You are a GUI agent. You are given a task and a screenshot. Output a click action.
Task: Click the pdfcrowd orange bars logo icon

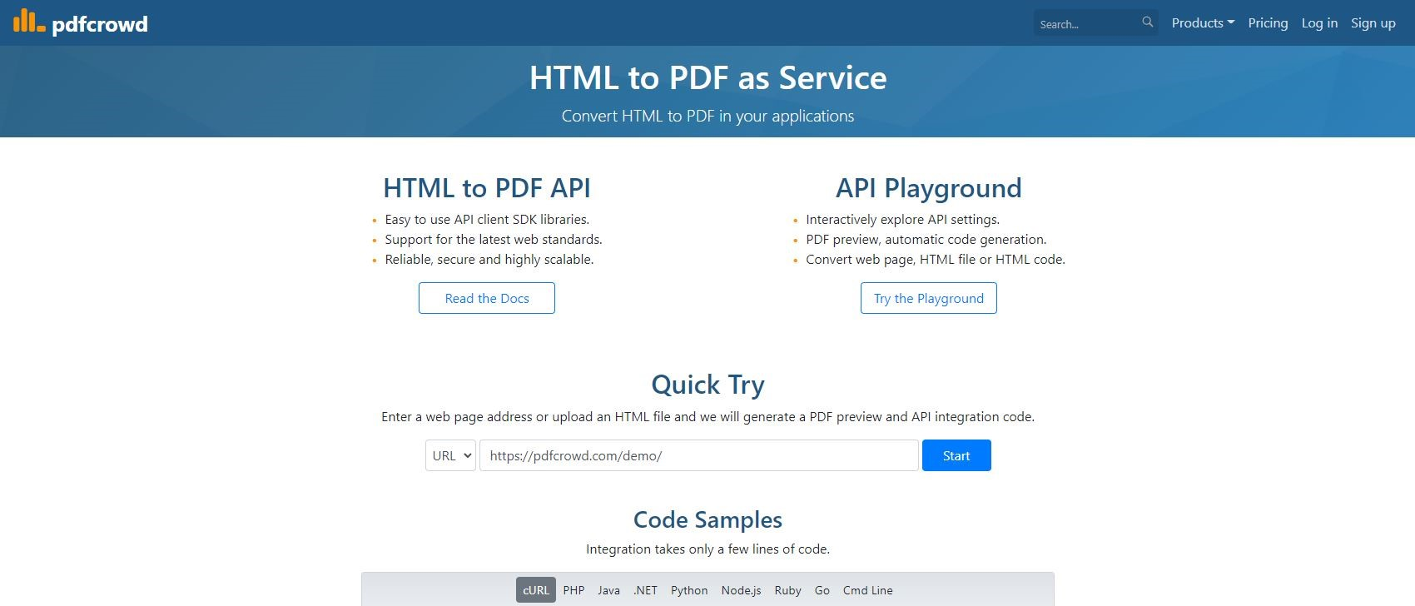click(29, 21)
